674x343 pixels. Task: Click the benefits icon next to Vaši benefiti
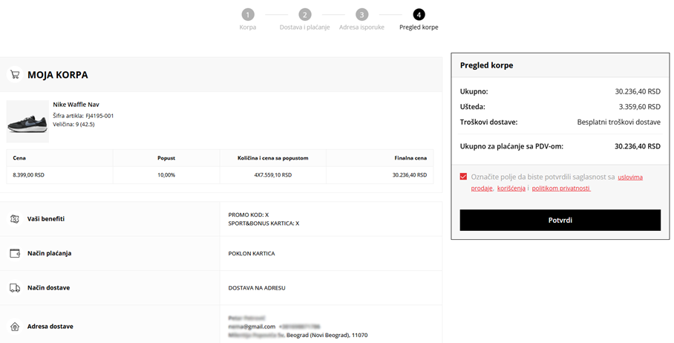(x=14, y=219)
